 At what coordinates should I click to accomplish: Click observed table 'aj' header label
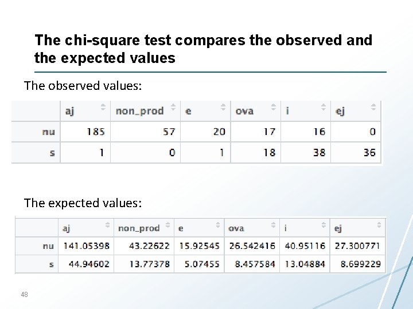pos(69,112)
